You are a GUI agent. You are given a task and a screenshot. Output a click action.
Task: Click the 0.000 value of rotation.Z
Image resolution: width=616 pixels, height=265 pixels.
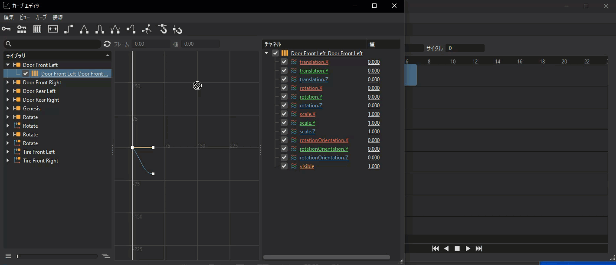tap(374, 106)
